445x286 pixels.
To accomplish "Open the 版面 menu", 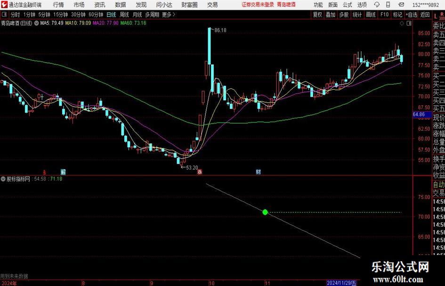I will pos(333,5).
